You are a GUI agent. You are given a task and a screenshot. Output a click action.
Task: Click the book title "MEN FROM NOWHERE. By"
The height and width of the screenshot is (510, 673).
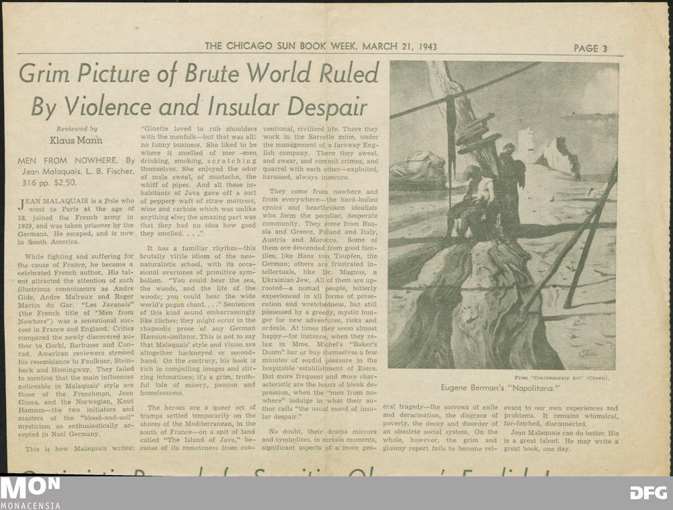pos(77,161)
